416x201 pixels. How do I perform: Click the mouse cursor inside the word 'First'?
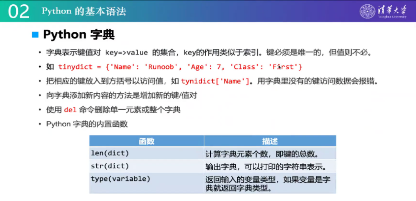pyautogui.click(x=279, y=67)
